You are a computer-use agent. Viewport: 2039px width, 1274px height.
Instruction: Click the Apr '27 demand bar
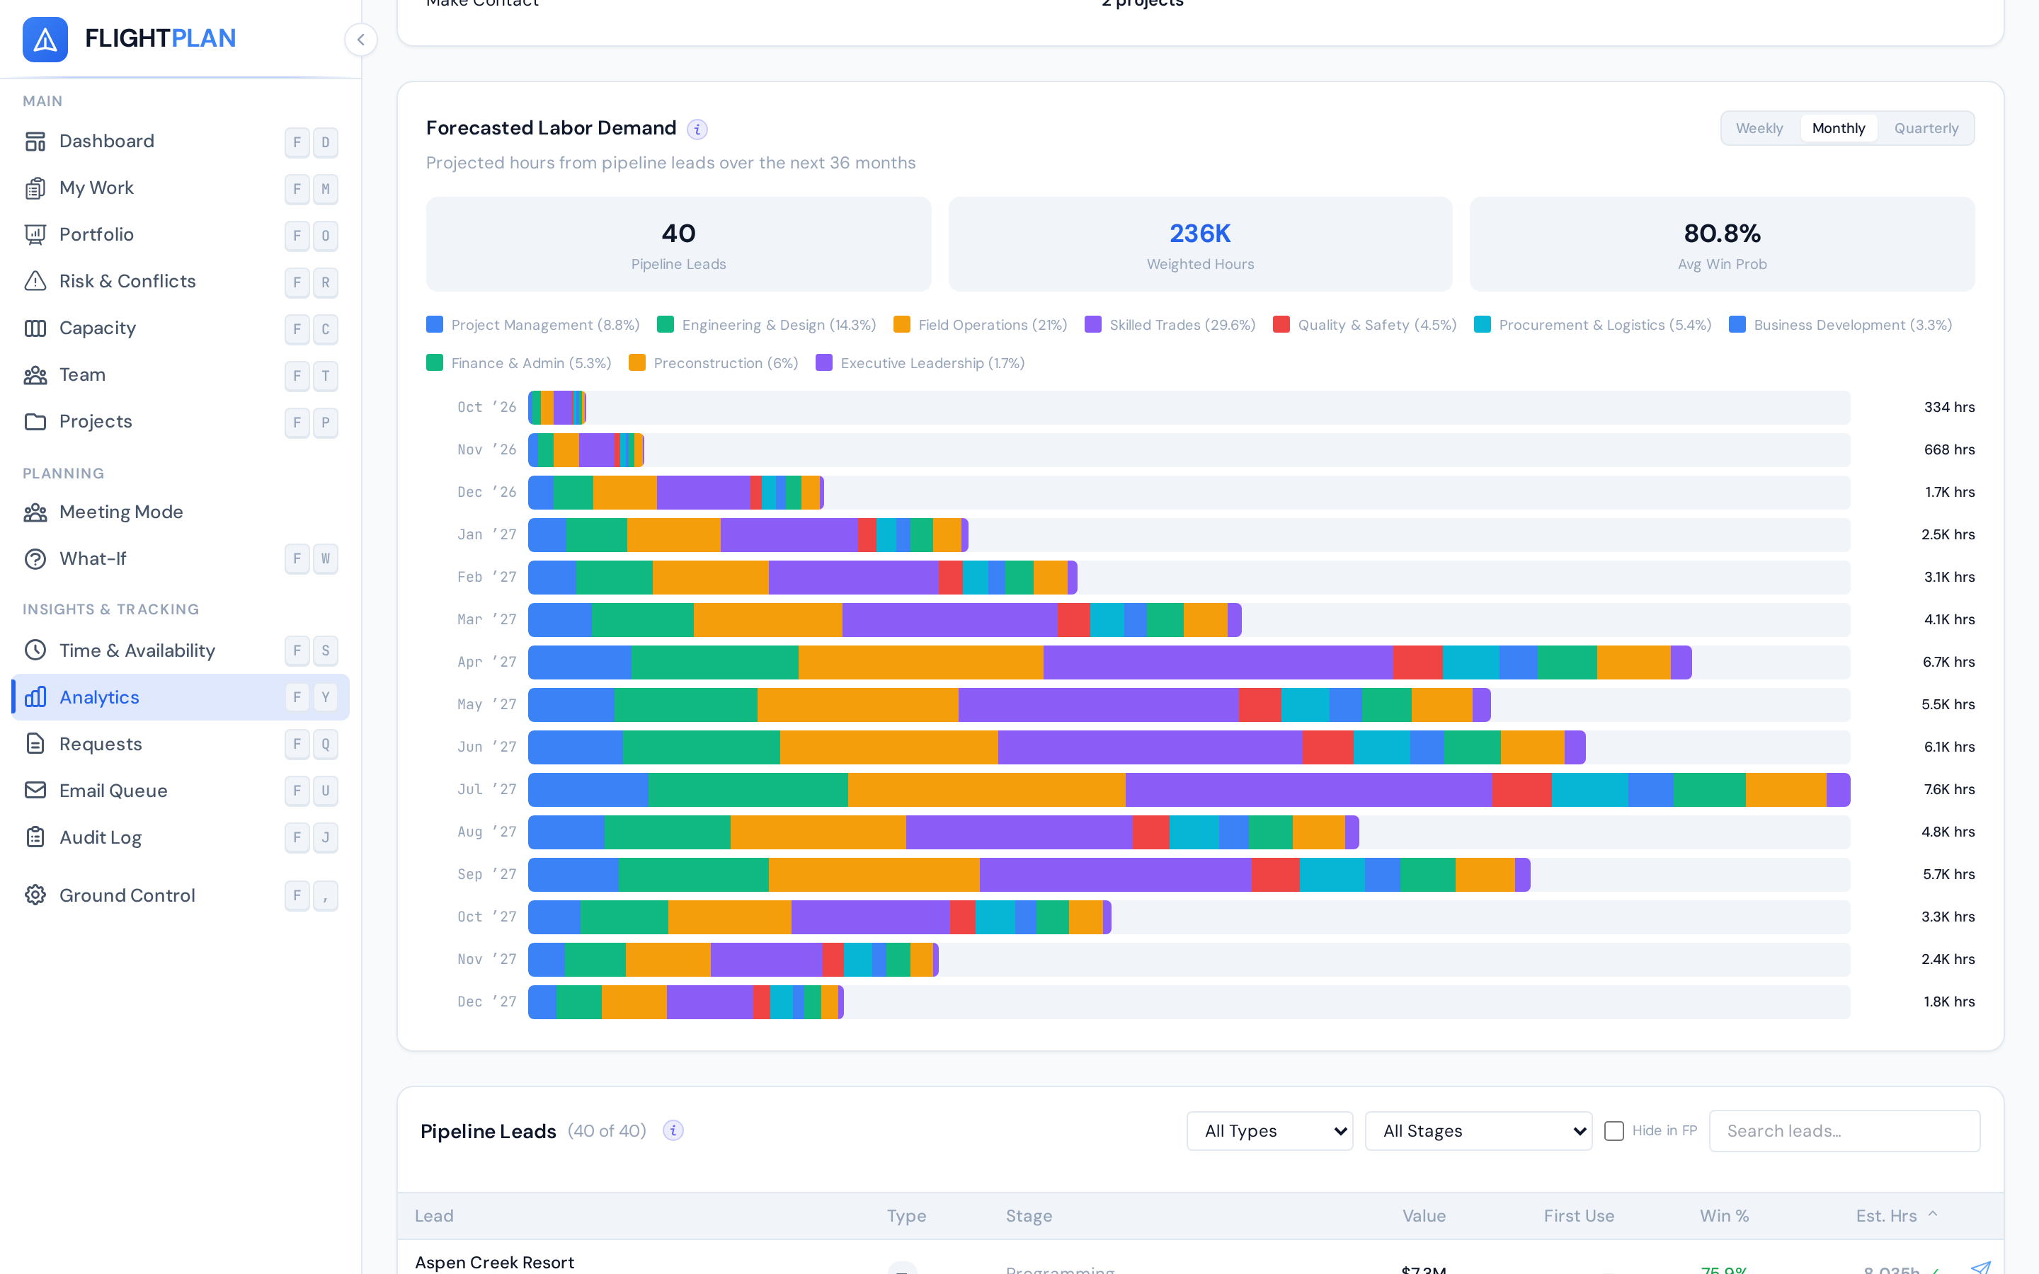click(x=1109, y=662)
